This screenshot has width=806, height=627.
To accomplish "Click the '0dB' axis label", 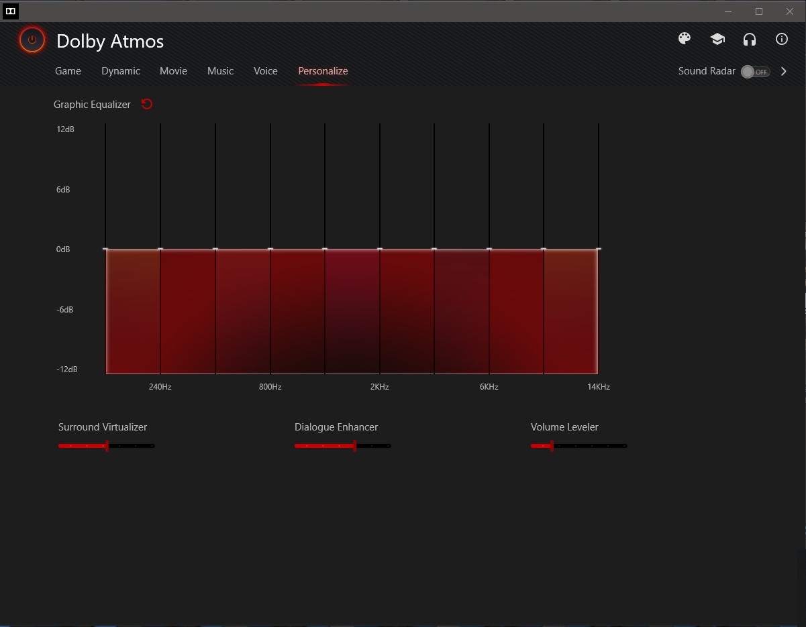I will pos(63,249).
